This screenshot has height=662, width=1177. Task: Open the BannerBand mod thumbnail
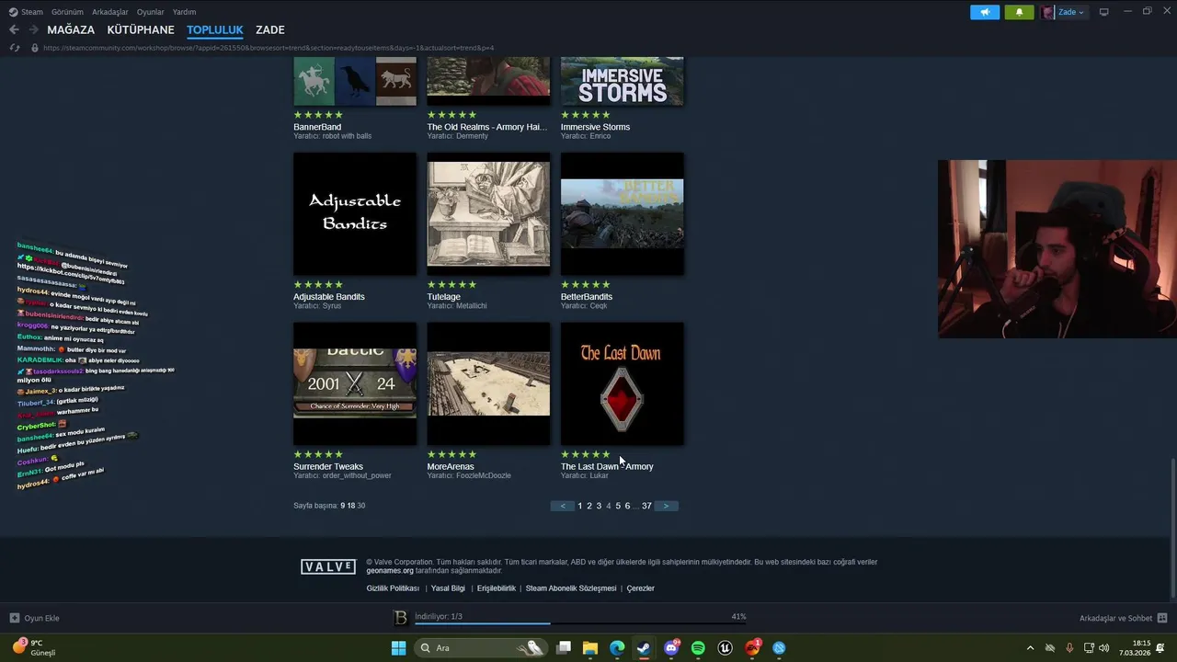point(355,82)
